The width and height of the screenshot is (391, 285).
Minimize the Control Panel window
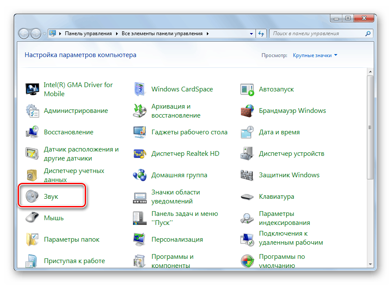click(x=336, y=18)
